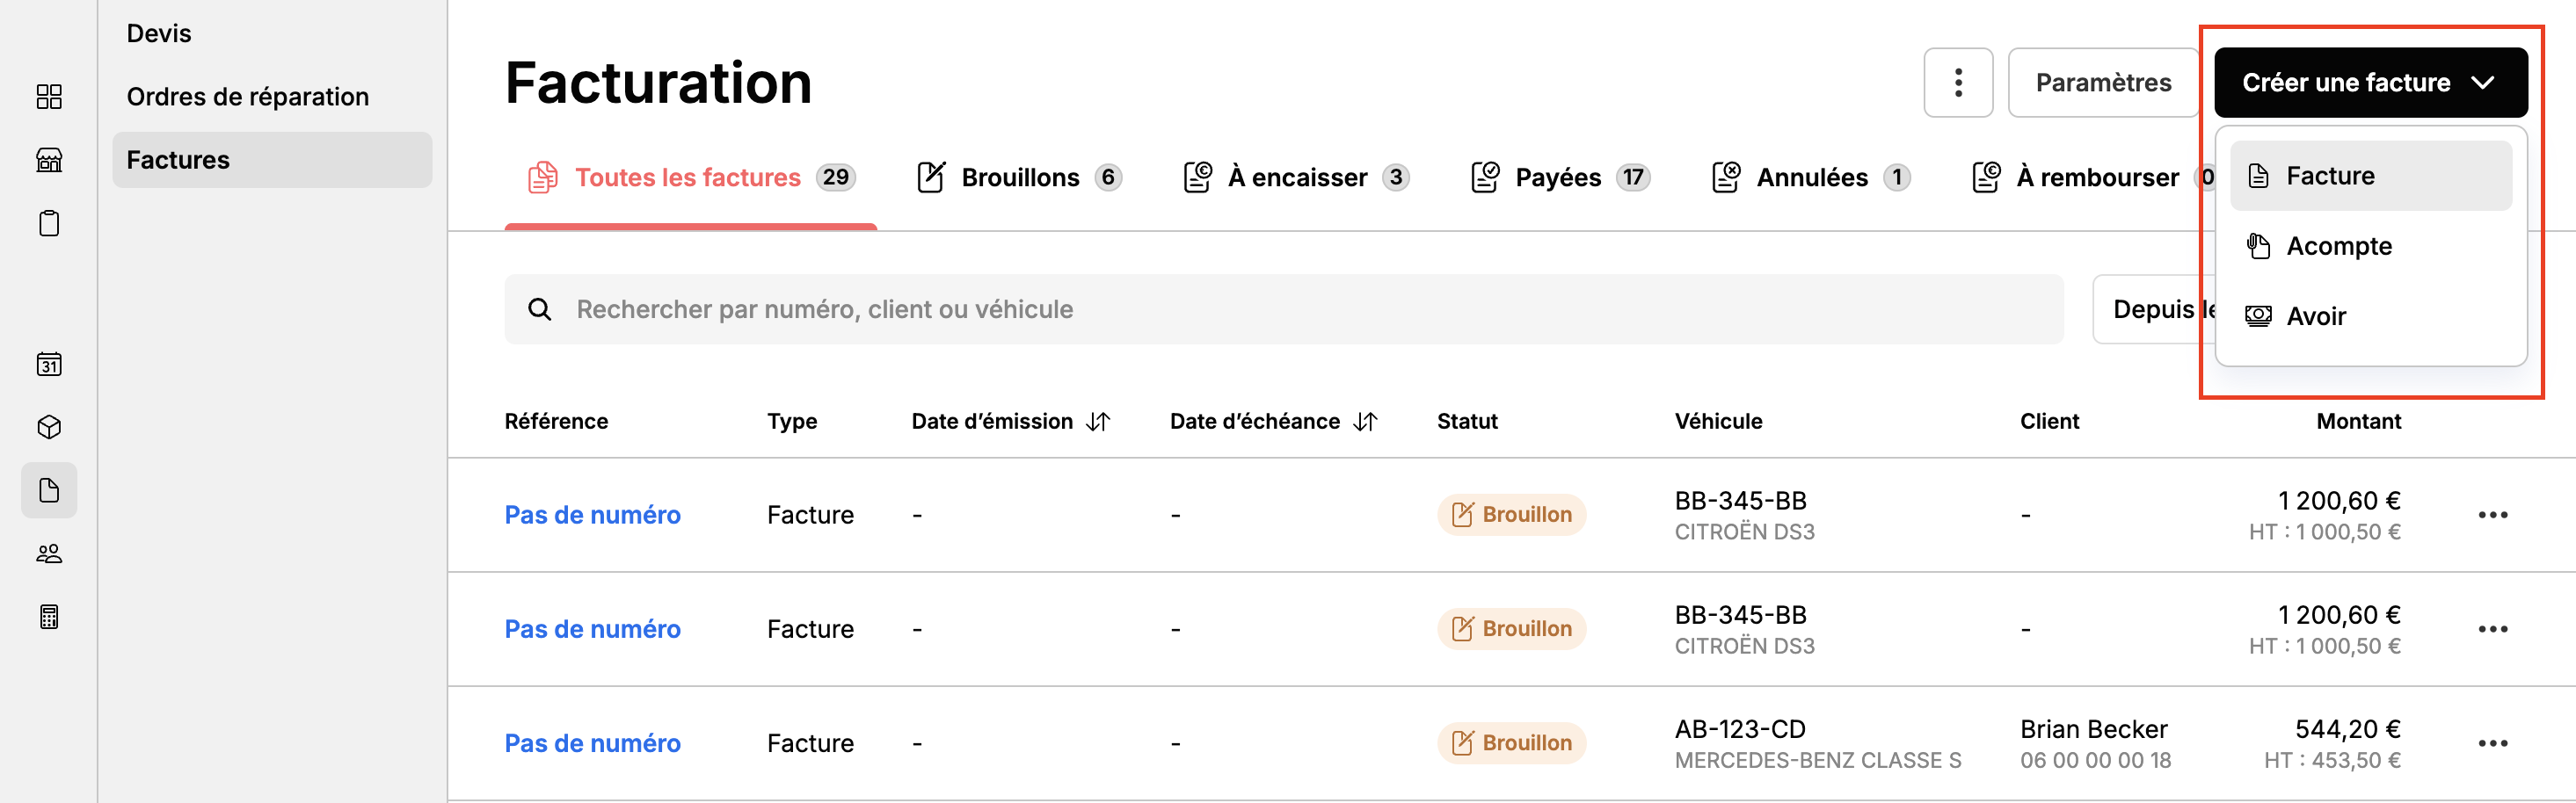Choose Facture in the create menu
The image size is (2576, 803).
pos(2370,176)
